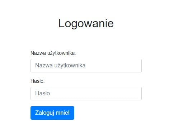Screen dimensions: 174x138
Task: Click the Hasło: label above password box
Action: [x=37, y=81]
